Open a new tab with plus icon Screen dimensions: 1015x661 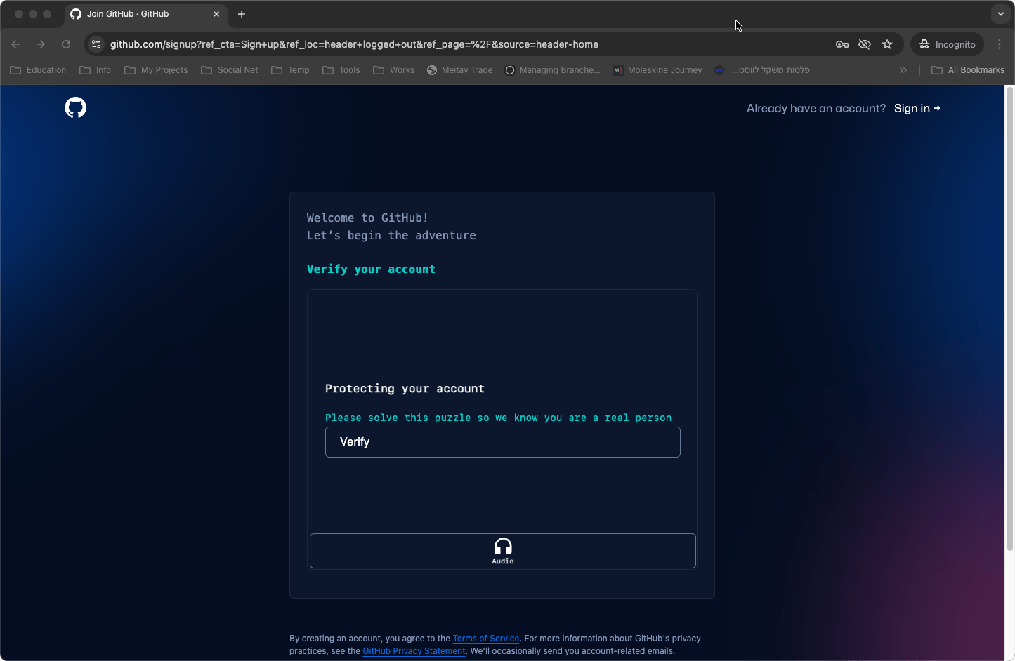click(242, 14)
